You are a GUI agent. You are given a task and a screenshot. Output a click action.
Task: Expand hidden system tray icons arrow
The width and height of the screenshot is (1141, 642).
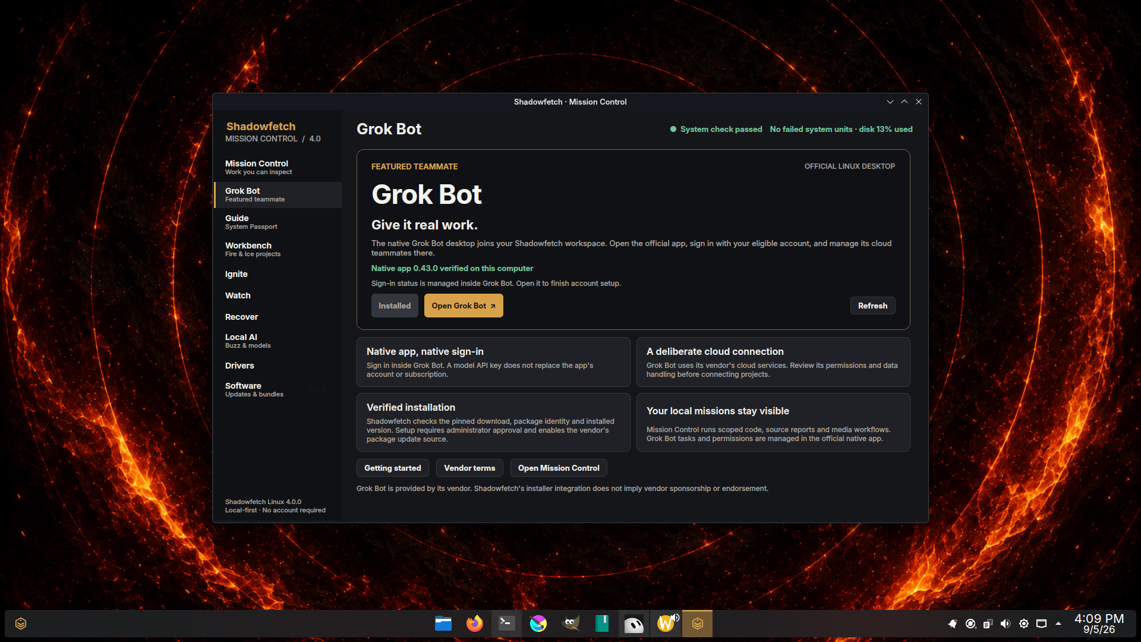tap(1058, 624)
